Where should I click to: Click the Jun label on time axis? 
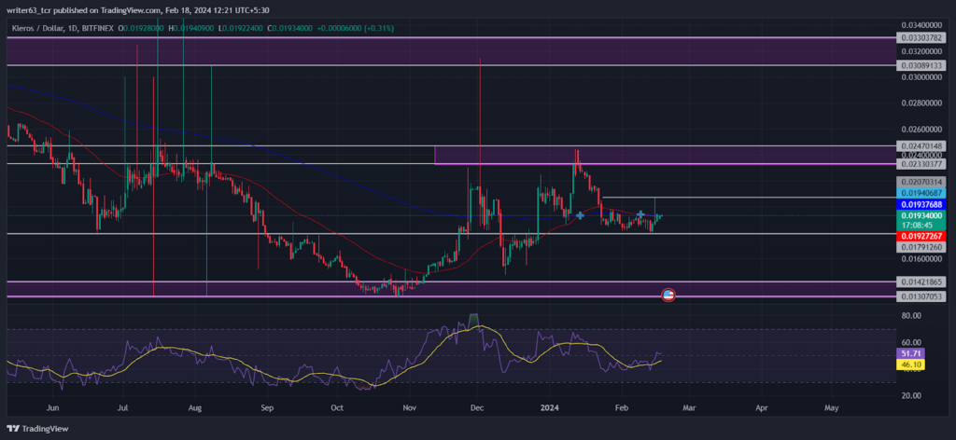click(53, 406)
